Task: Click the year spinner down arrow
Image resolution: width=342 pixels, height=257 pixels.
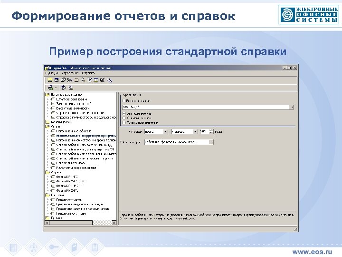Action: (211, 133)
